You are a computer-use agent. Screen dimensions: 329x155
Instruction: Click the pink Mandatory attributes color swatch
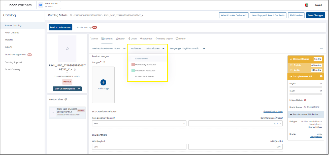[133, 65]
